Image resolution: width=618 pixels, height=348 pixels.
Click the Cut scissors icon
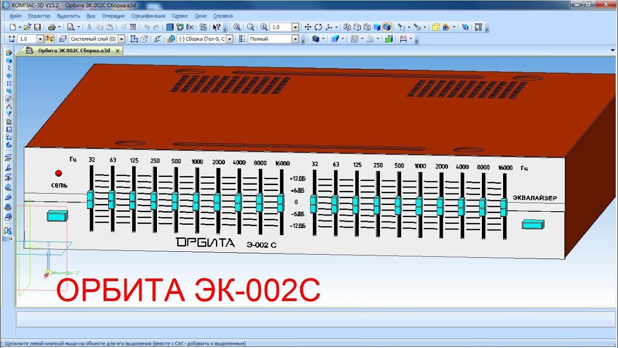(89, 27)
